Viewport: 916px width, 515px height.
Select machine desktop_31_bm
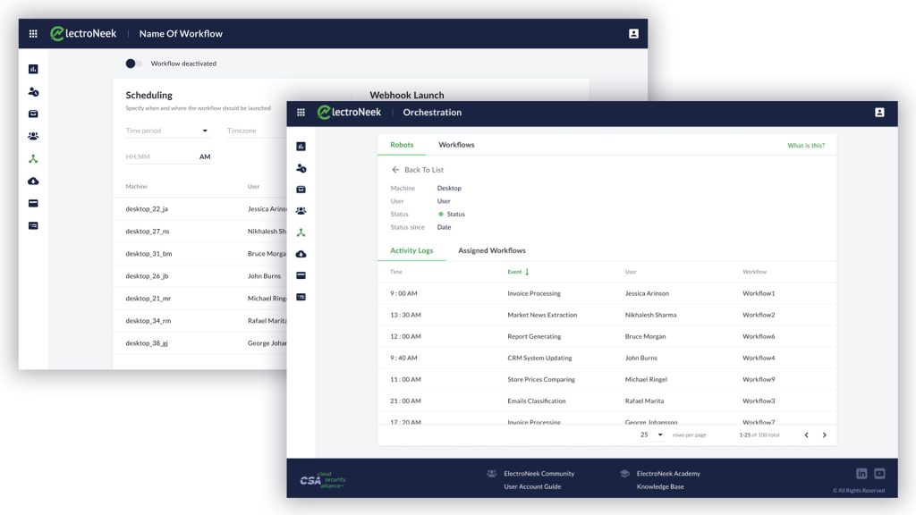(x=148, y=253)
